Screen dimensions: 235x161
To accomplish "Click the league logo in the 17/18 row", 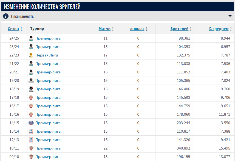I will pos(31,97).
